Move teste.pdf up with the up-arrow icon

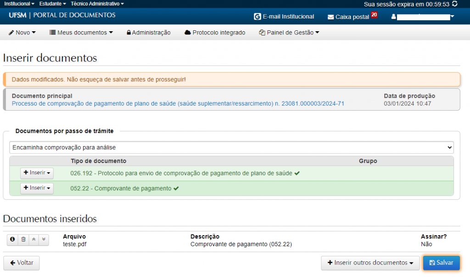(34, 239)
